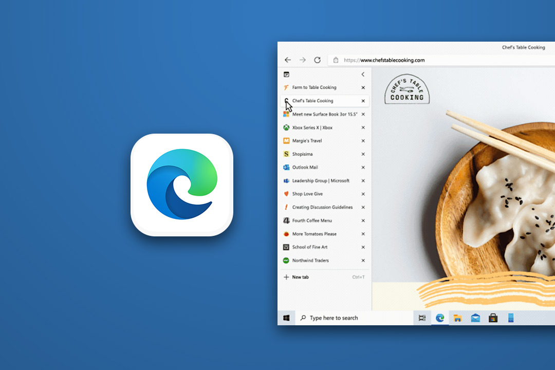Open the Your Phone taskbar icon
Screen dimensions: 555x370
511,318
